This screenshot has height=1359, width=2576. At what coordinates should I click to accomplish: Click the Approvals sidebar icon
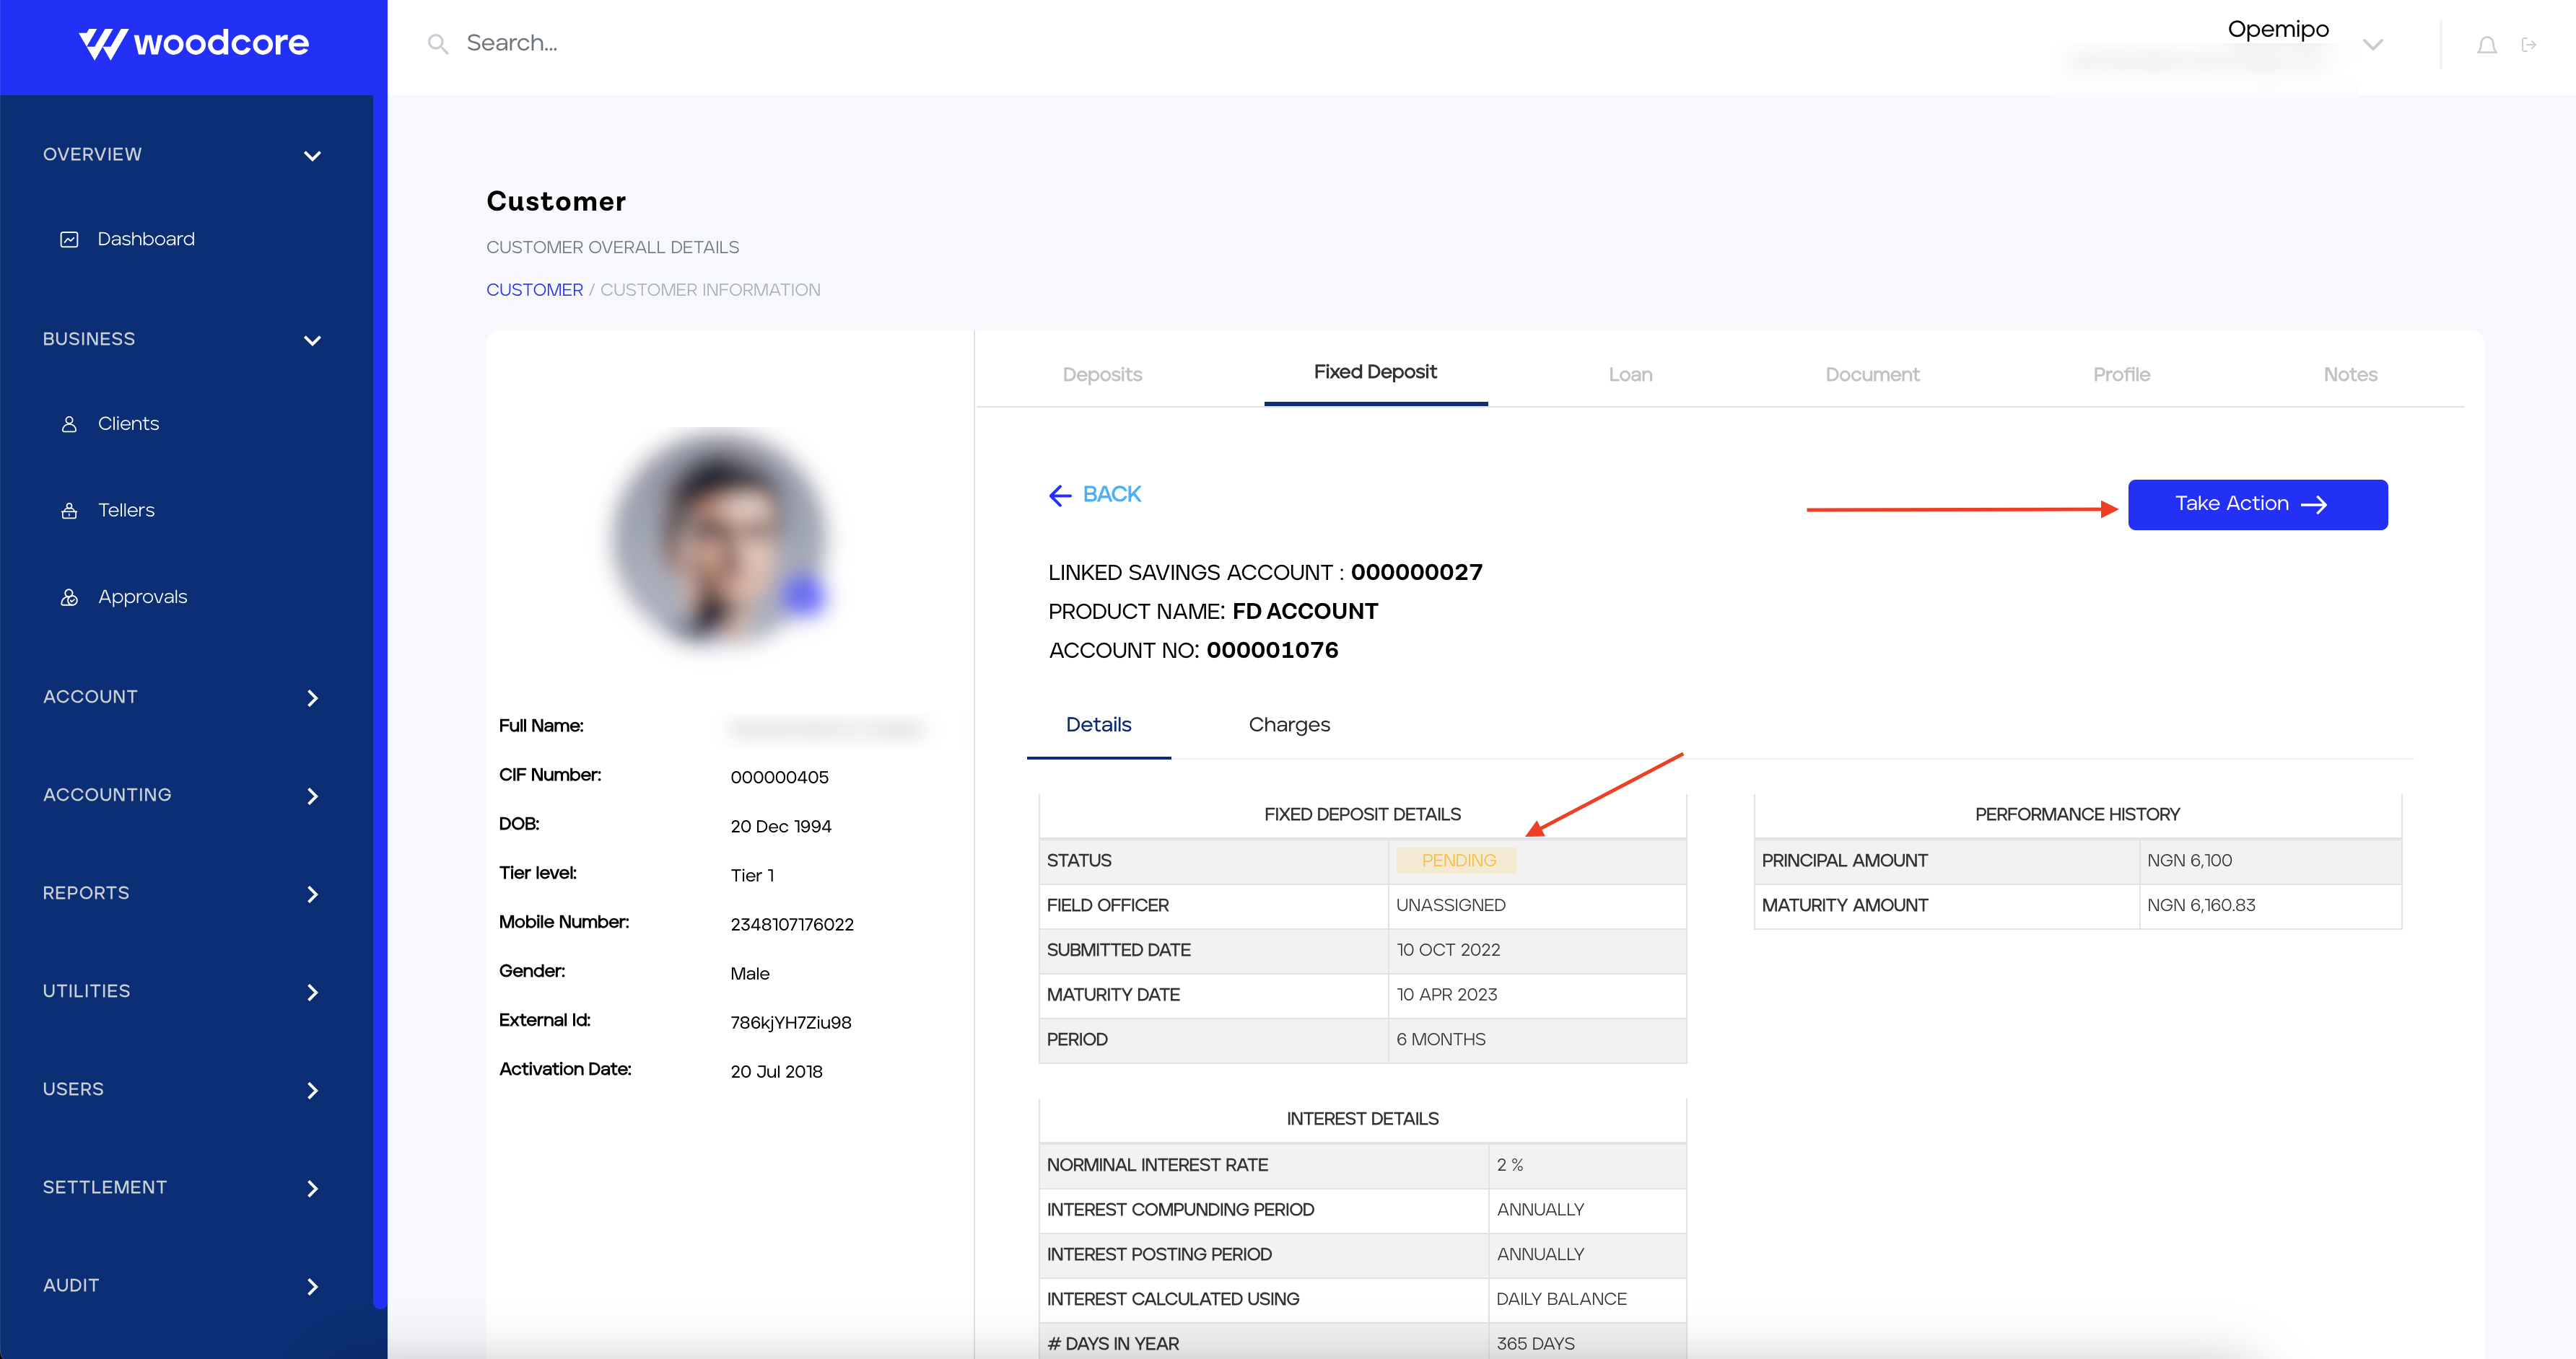(x=69, y=597)
